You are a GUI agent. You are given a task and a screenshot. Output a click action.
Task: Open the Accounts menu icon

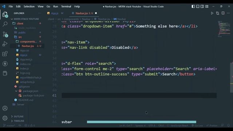[5, 108]
